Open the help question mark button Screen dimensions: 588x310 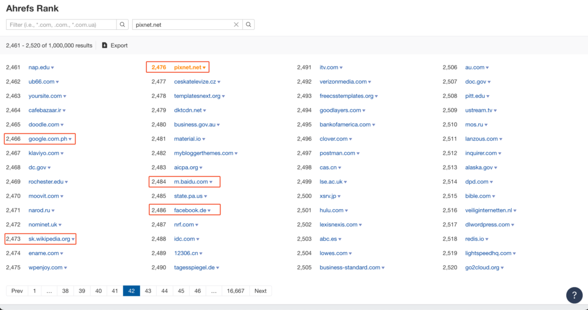(574, 295)
